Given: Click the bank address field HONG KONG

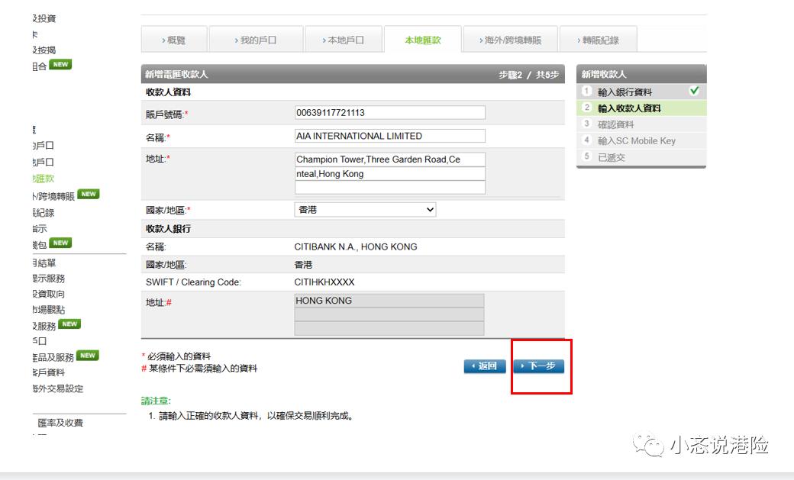Looking at the screenshot, I should pyautogui.click(x=389, y=301).
